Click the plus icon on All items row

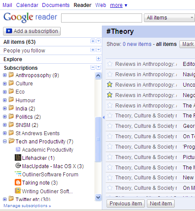pos(93,41)
